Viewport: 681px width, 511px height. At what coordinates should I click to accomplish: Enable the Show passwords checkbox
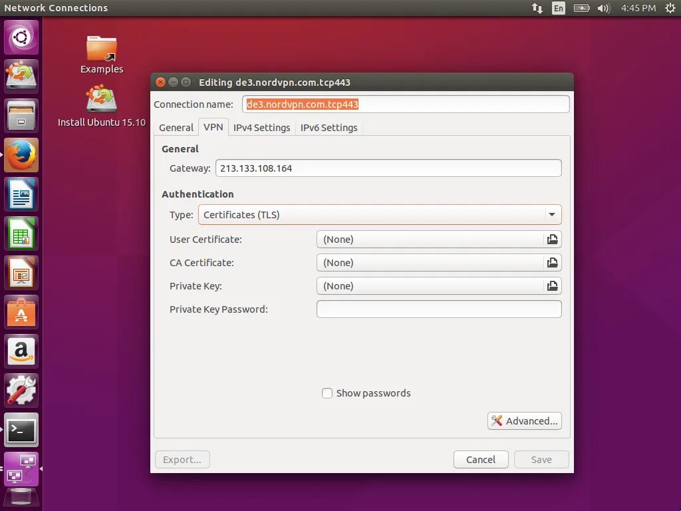(327, 393)
